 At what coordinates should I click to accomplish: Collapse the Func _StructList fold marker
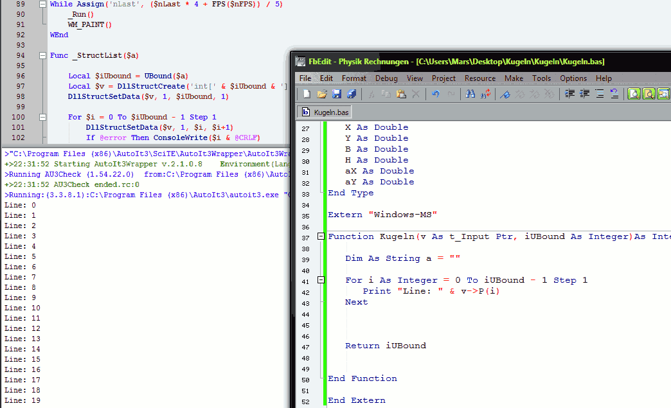tap(42, 56)
